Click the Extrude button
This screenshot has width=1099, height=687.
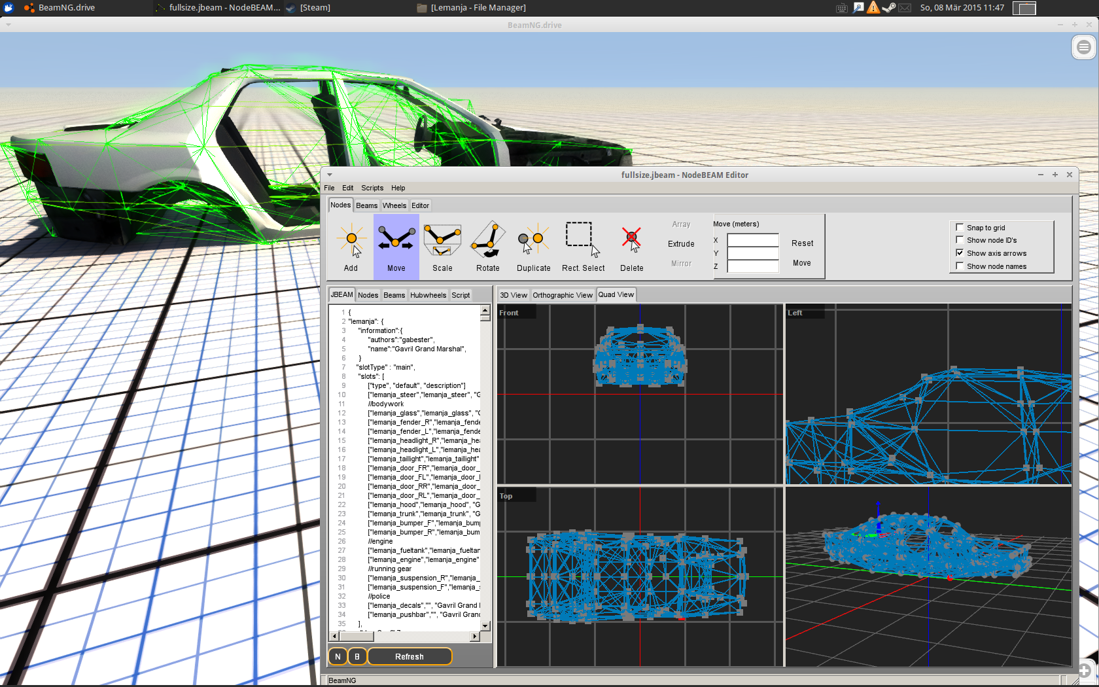click(681, 244)
